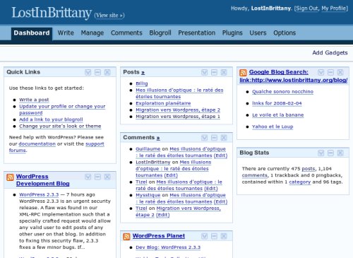Open down-arrow options of Posts widget
The height and width of the screenshot is (258, 353).
[x=205, y=72]
